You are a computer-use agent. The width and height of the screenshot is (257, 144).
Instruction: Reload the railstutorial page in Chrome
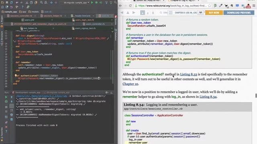(x=130, y=6)
